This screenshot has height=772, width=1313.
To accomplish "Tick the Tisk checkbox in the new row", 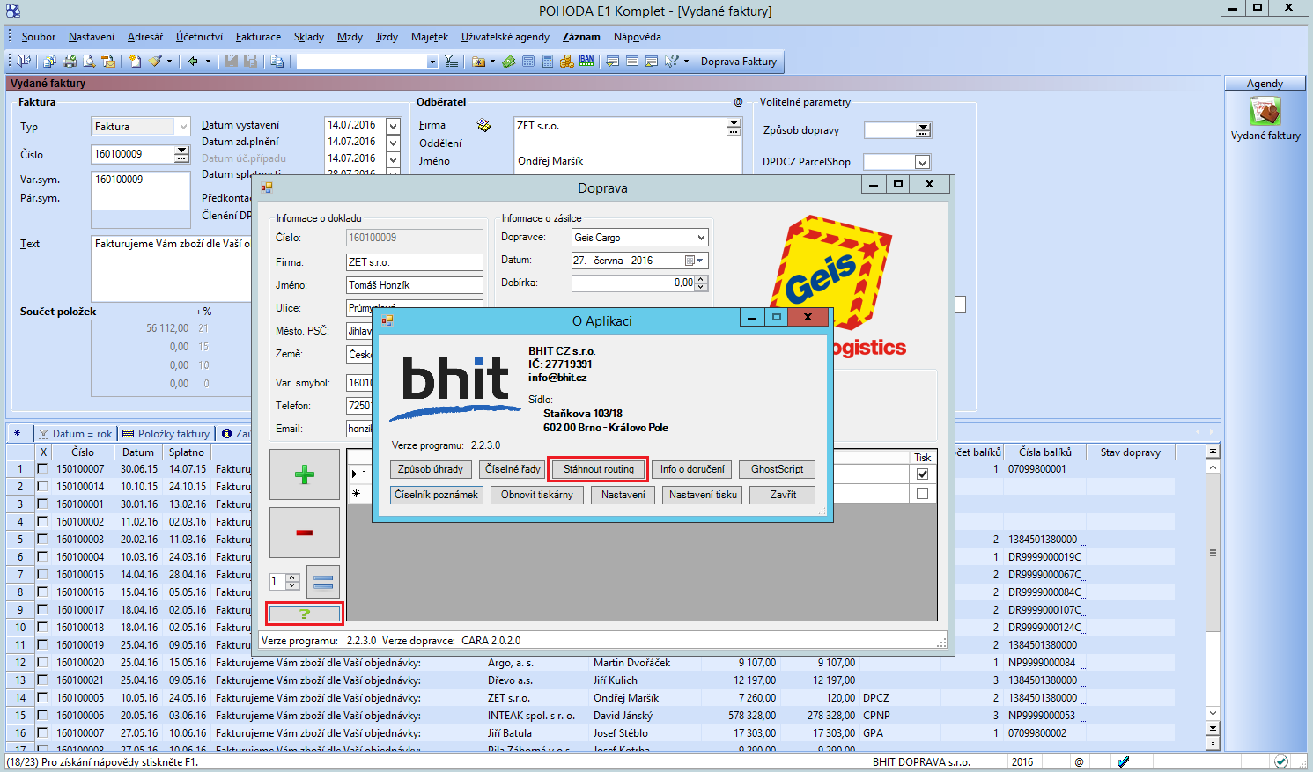I will [922, 494].
